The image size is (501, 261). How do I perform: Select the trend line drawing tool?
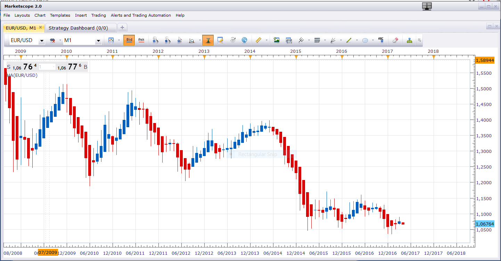[x=349, y=40]
